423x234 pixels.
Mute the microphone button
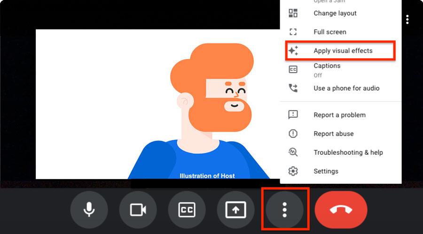pyautogui.click(x=89, y=210)
